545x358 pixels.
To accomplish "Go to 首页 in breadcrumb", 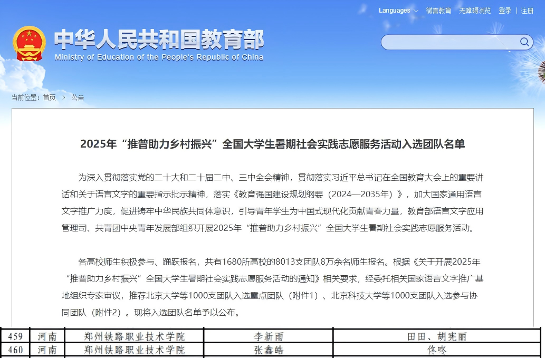I will [49, 98].
